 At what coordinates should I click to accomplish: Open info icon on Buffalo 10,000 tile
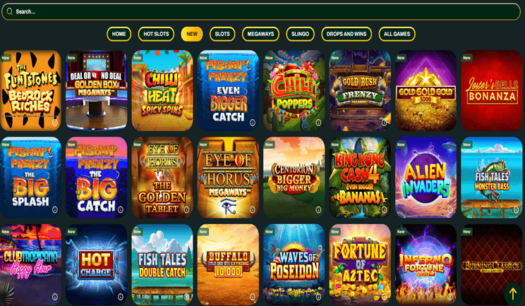click(253, 297)
